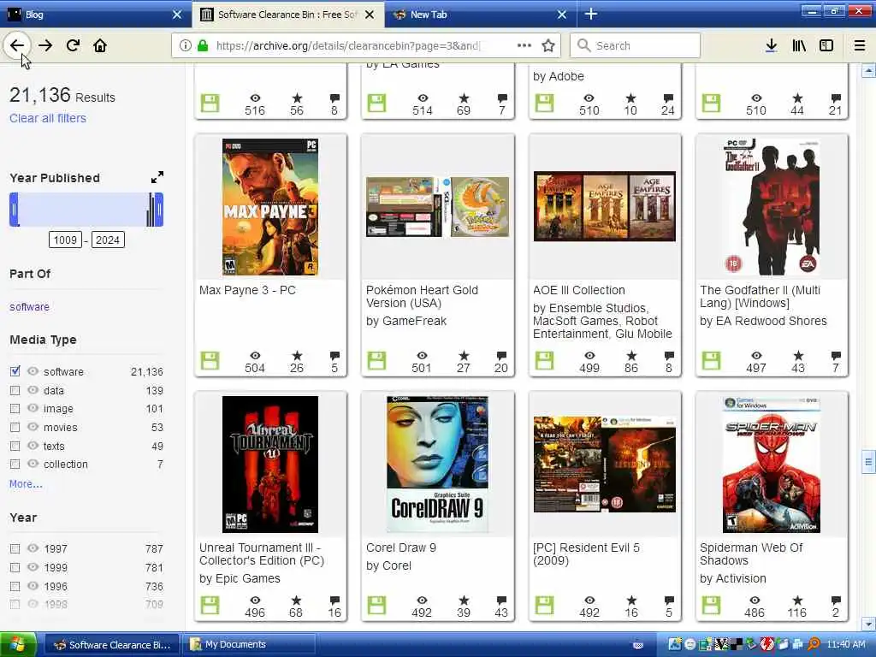This screenshot has height=657, width=876.
Task: Open the software collection link under Part Of
Action: [x=29, y=307]
